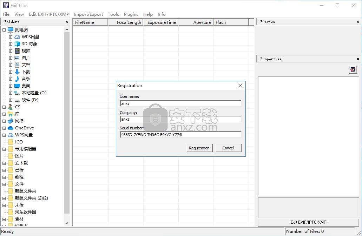
Task: Sort by ExposureTime column header
Action: [161, 22]
